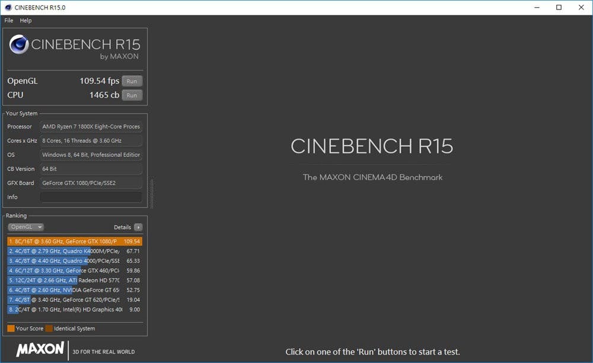Click the panel splitter grip handle
593x363 pixels.
152,194
